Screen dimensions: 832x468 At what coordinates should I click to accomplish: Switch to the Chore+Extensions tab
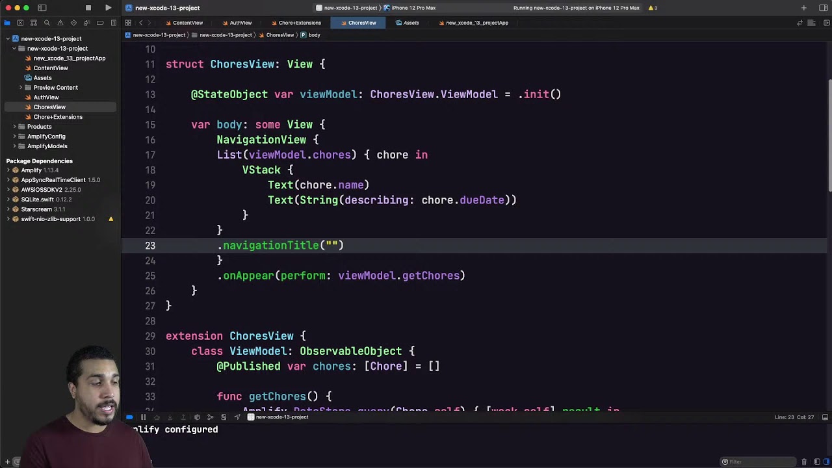[296, 23]
